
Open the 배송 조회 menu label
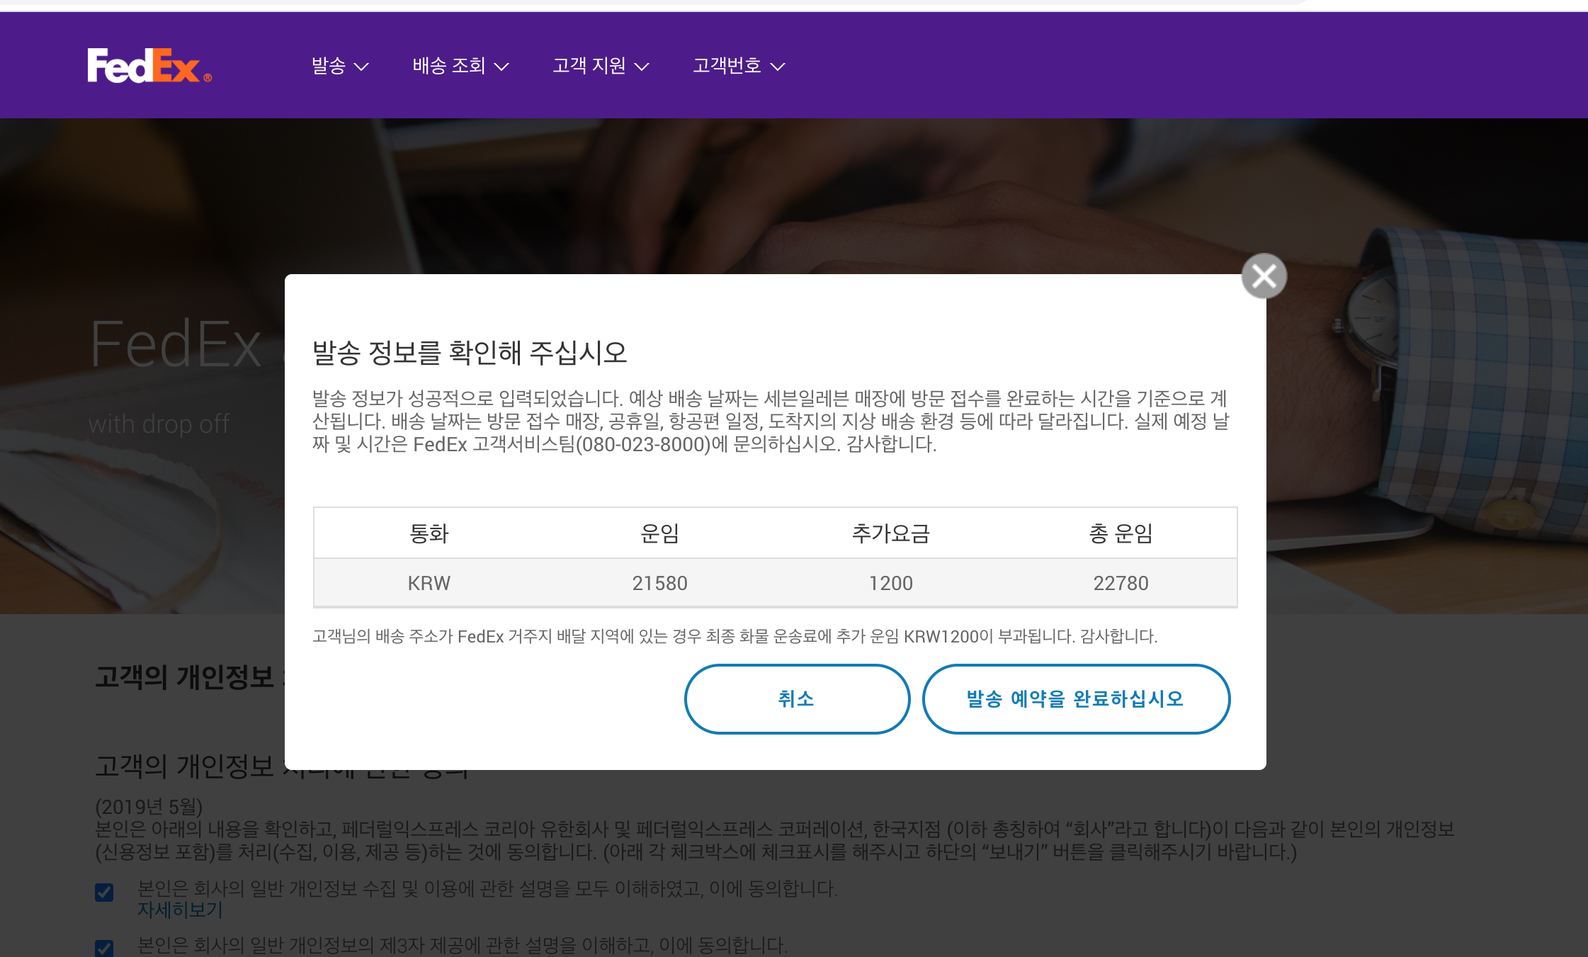coord(449,66)
